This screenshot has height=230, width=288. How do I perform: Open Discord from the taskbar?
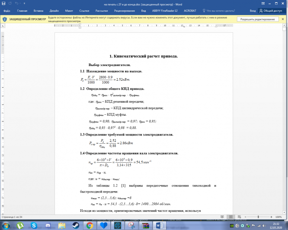48,225
